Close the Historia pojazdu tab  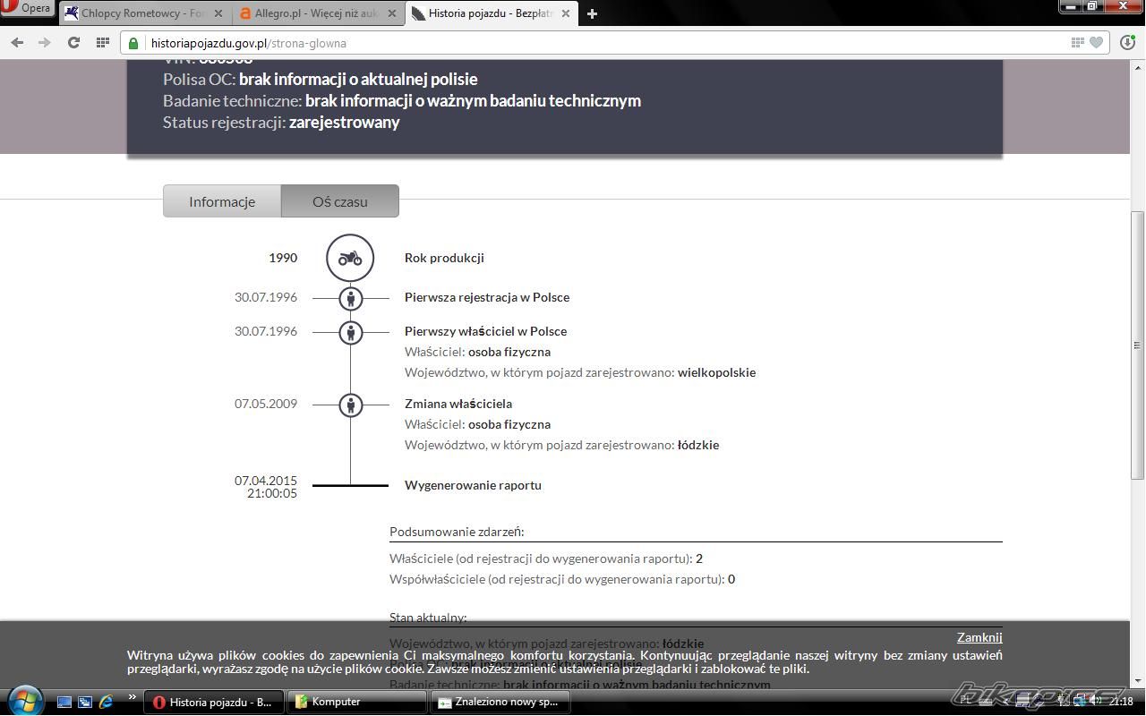tap(566, 13)
